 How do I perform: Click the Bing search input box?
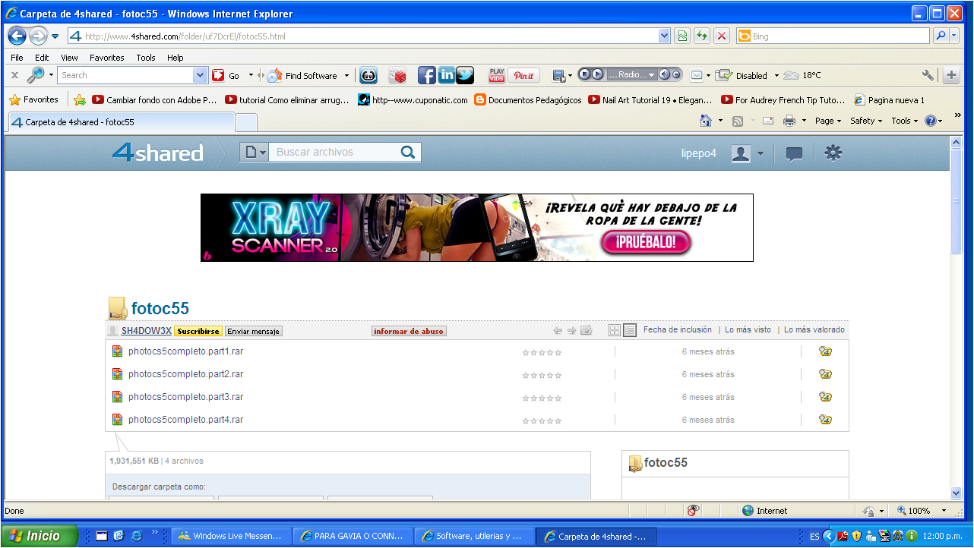pyautogui.click(x=833, y=36)
